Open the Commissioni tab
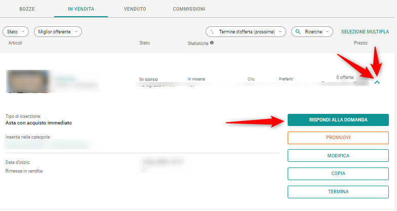This screenshot has width=397, height=211. [x=189, y=9]
